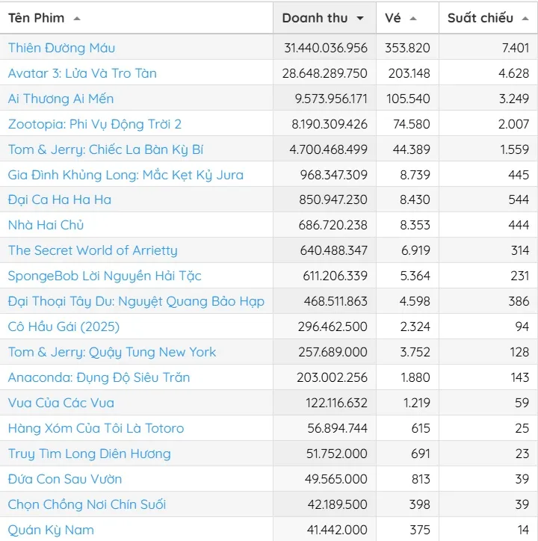This screenshot has width=538, height=541.
Task: Select The Secret World of Arrietty
Action: point(93,250)
